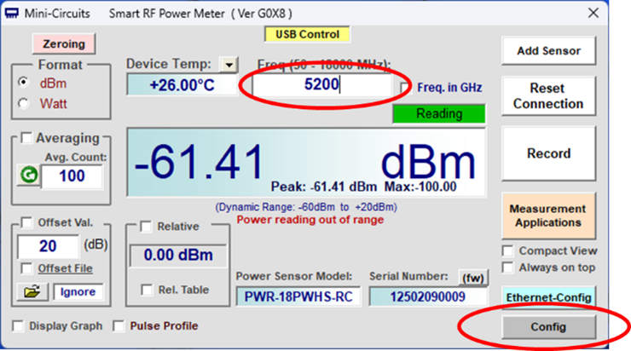Viewport: 631px width, 351px height.
Task: Toggle the Always on top checkbox
Action: point(508,268)
